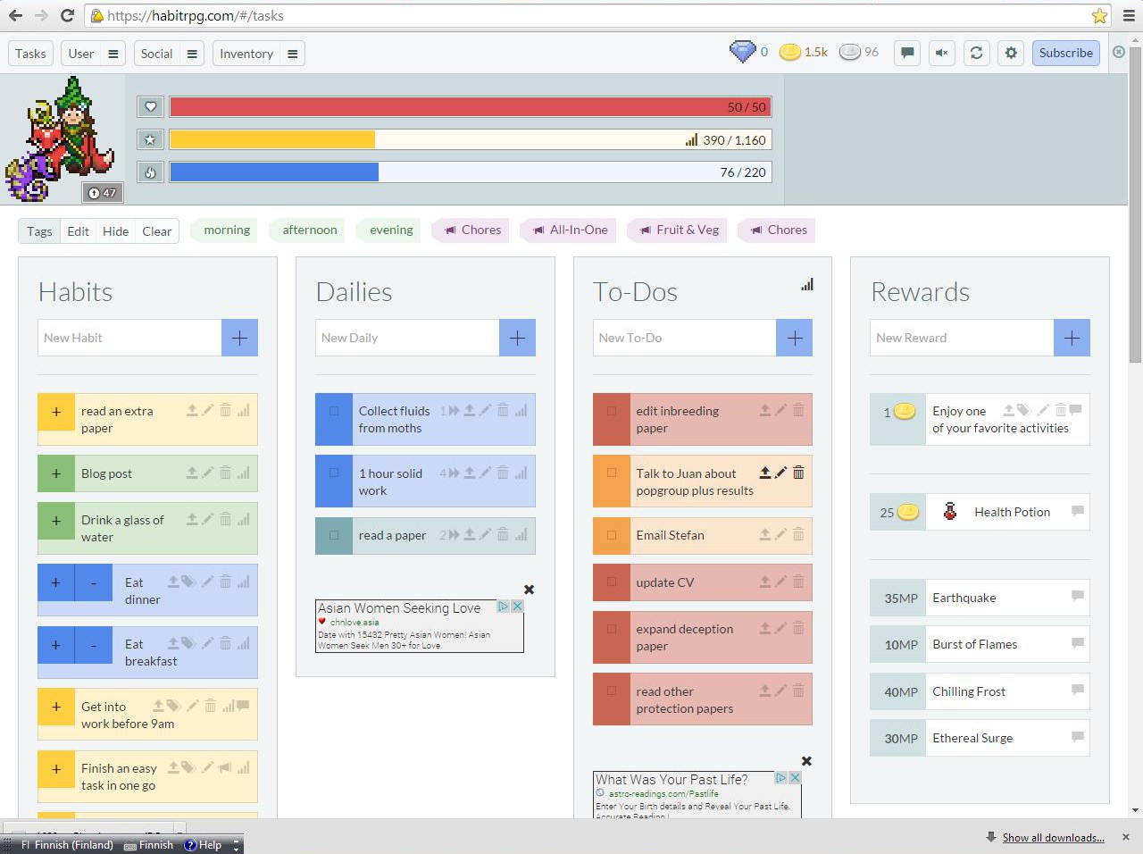Image resolution: width=1143 pixels, height=854 pixels.
Task: Mute sound with the speaker icon
Action: (941, 53)
